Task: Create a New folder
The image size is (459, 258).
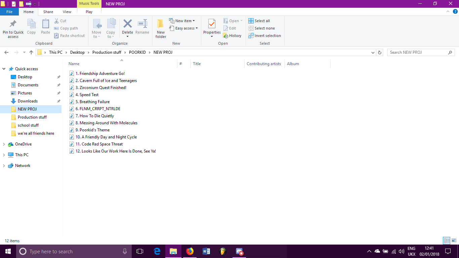Action: [x=161, y=29]
